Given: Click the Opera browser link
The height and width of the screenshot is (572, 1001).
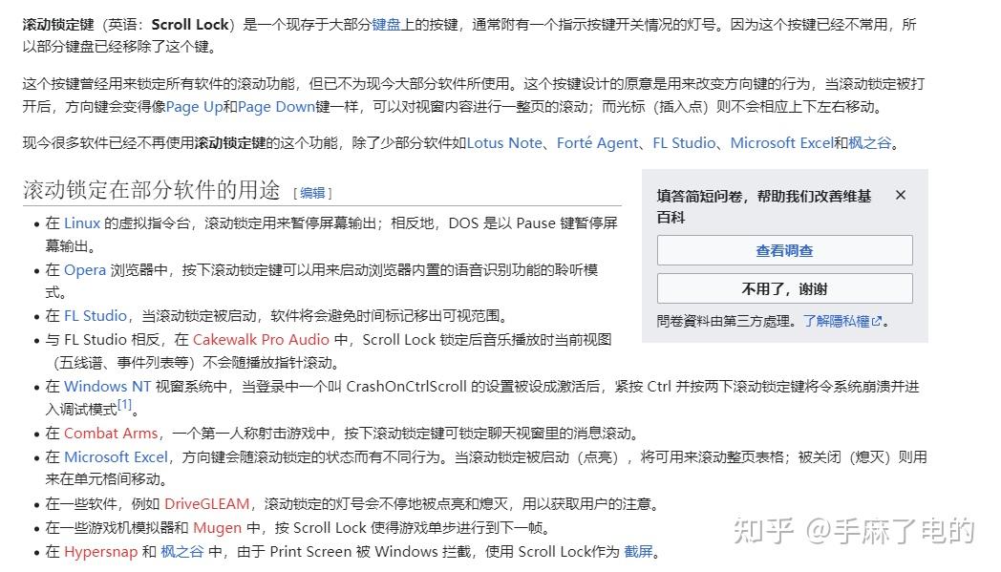Looking at the screenshot, I should (84, 269).
